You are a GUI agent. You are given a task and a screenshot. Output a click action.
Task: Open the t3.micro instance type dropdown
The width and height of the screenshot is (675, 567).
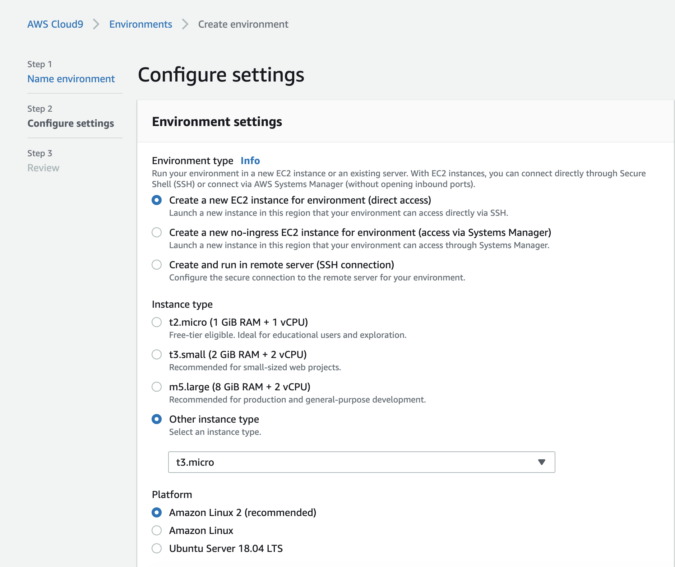pos(361,462)
